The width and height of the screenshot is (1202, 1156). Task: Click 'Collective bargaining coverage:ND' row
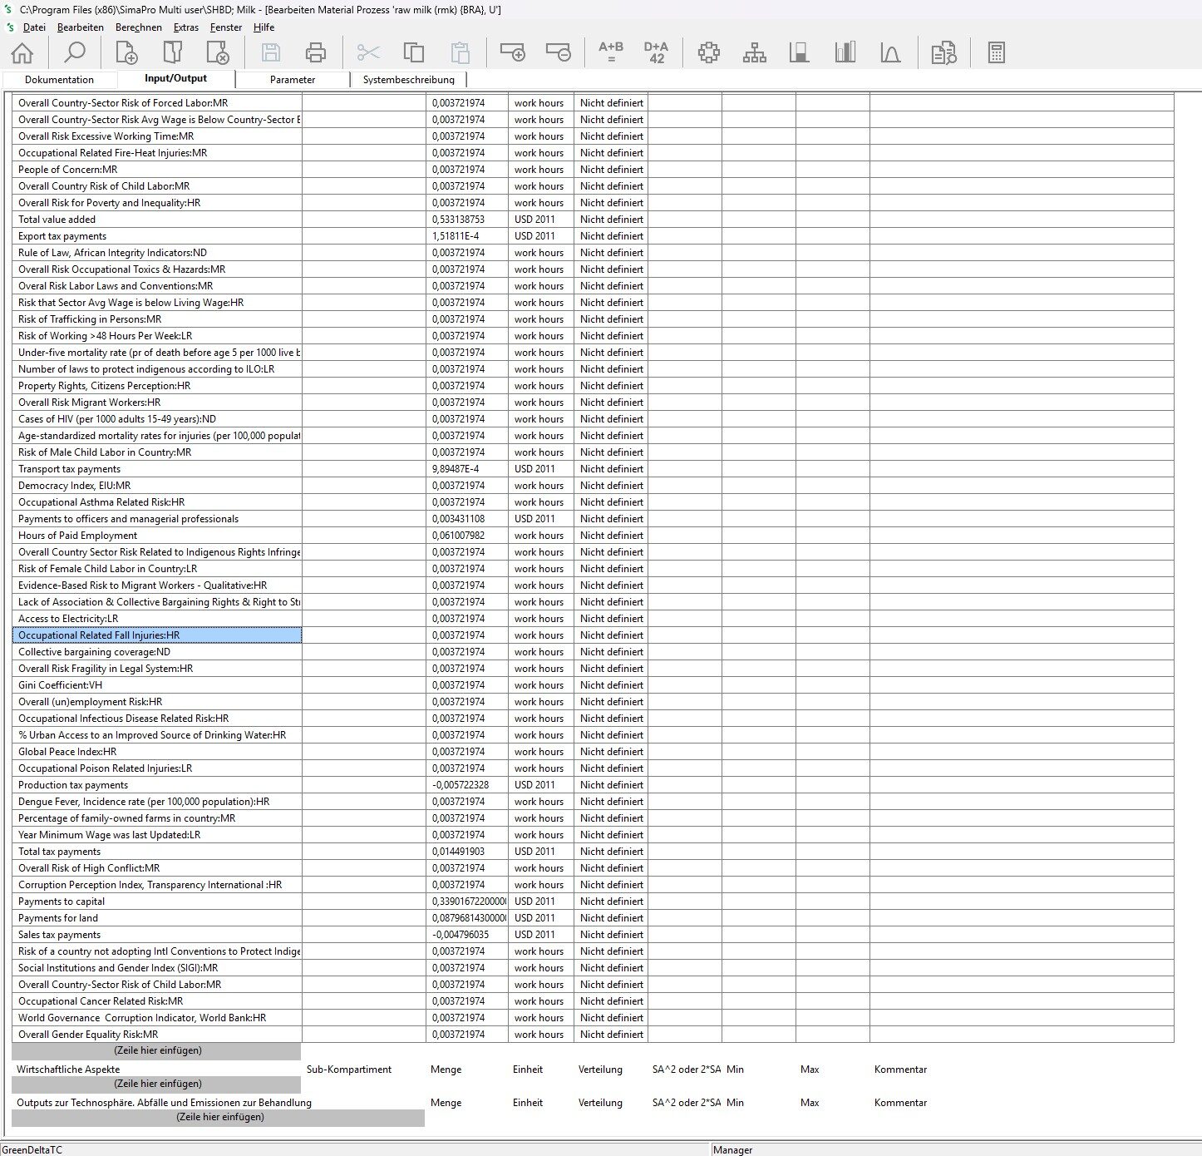157,652
